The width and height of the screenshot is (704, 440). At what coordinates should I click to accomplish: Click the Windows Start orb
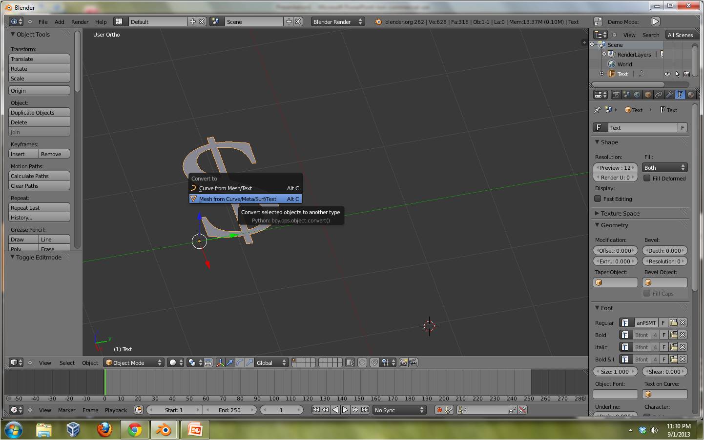click(14, 429)
